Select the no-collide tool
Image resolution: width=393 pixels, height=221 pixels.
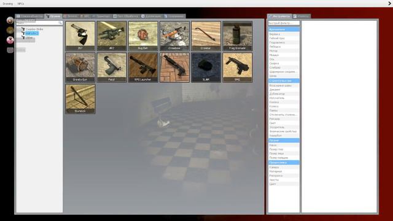tap(284, 115)
